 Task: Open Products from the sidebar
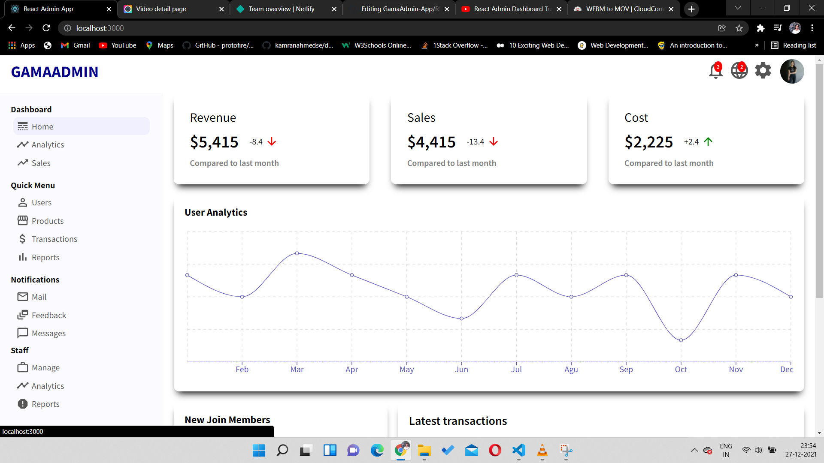[x=47, y=220]
